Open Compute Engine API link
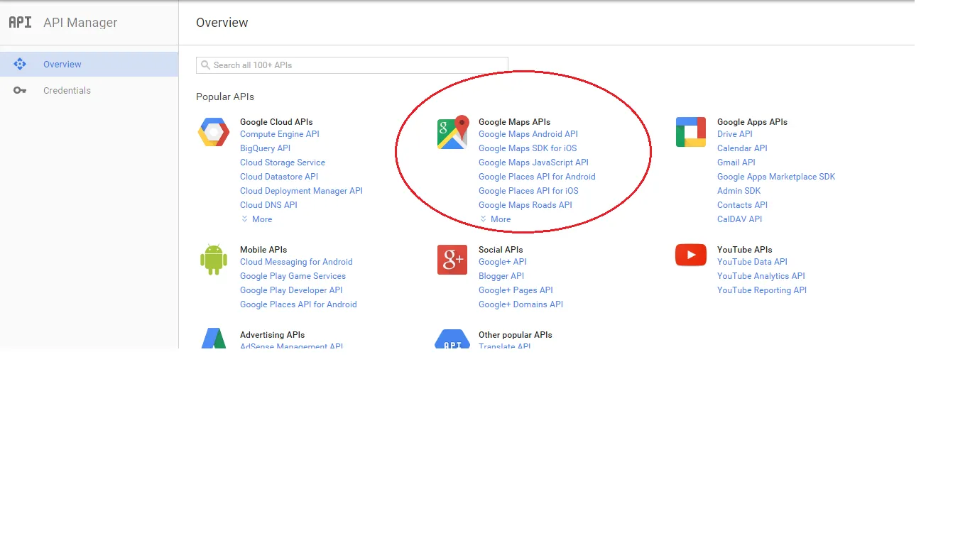The width and height of the screenshot is (970, 545). coord(280,134)
